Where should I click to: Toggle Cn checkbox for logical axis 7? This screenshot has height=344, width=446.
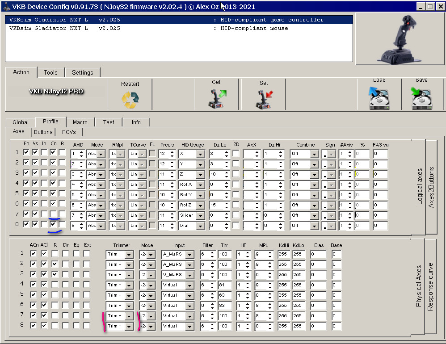click(x=53, y=214)
